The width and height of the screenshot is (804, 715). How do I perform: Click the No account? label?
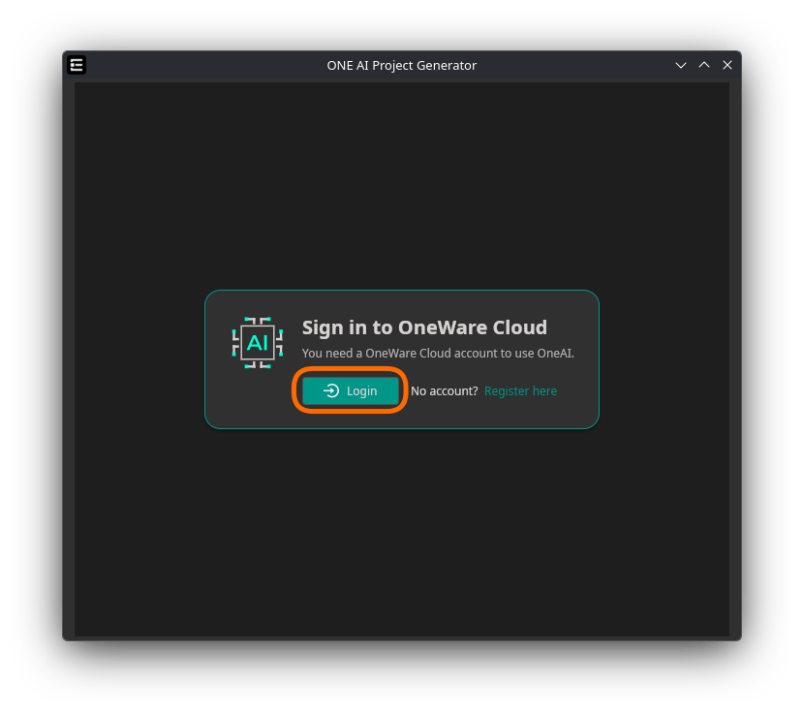[444, 390]
